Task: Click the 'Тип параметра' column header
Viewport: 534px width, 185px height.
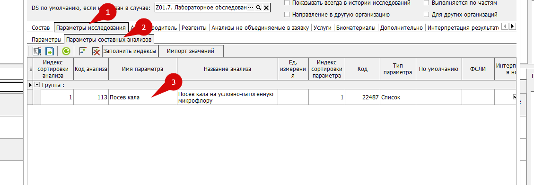Action: [398, 69]
